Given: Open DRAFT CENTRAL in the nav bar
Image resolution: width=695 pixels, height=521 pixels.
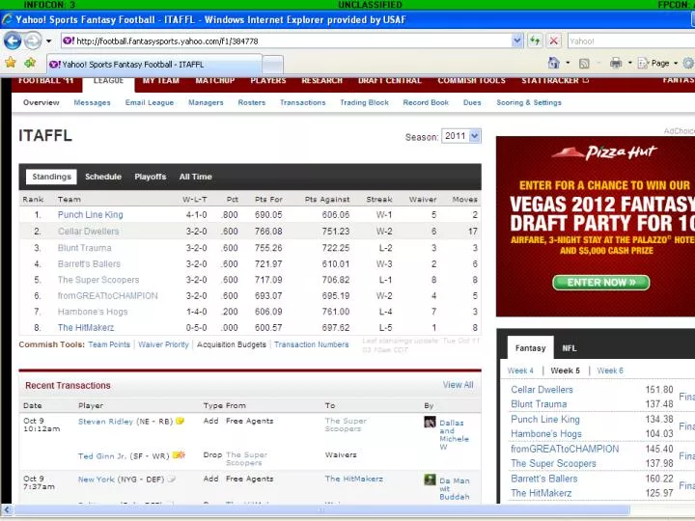Looking at the screenshot, I should tap(390, 81).
